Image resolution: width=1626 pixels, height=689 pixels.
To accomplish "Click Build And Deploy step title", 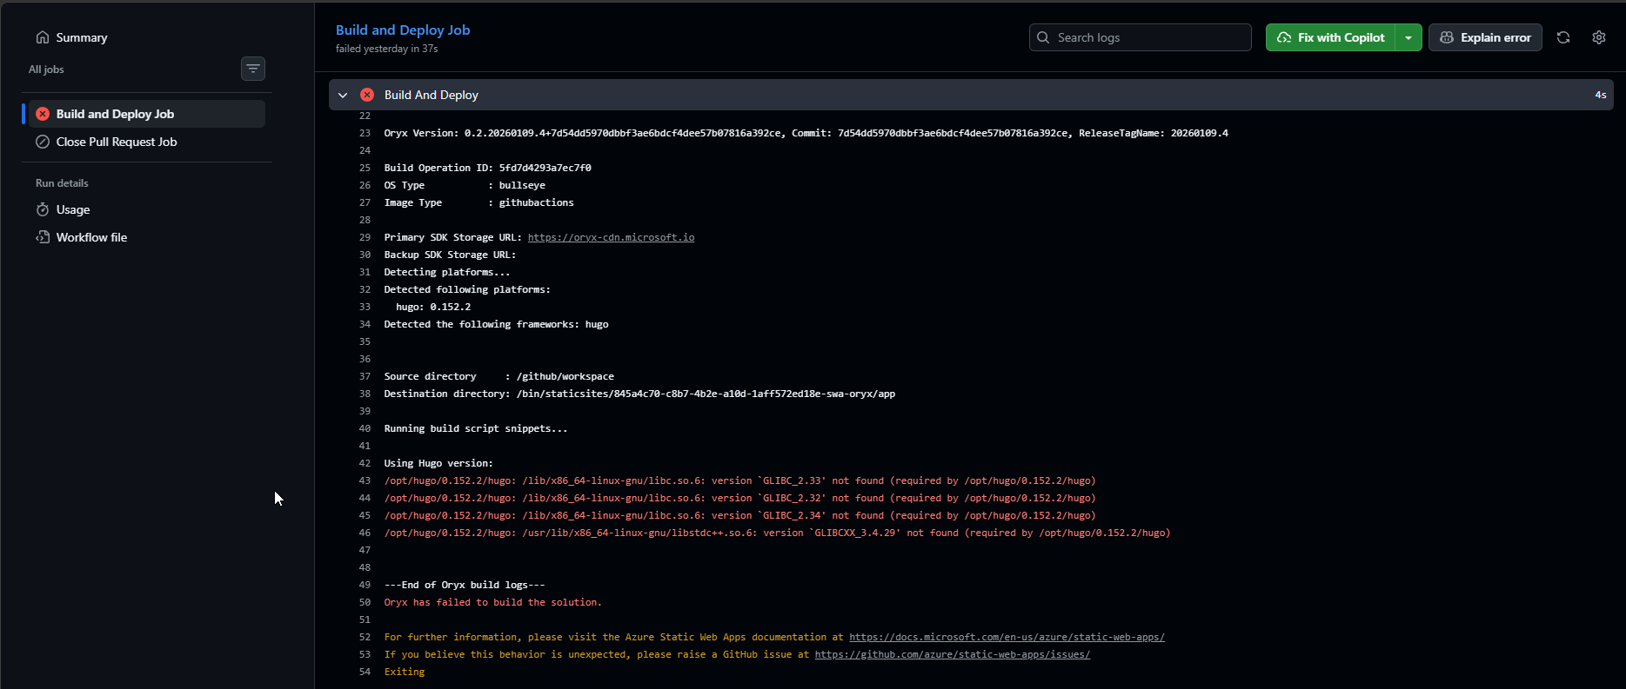I will pos(432,95).
